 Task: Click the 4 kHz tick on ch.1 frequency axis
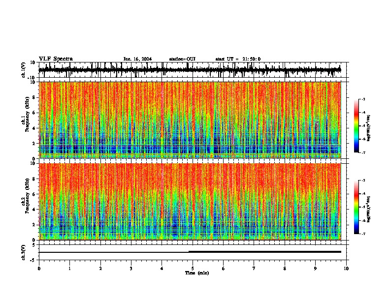(34, 128)
